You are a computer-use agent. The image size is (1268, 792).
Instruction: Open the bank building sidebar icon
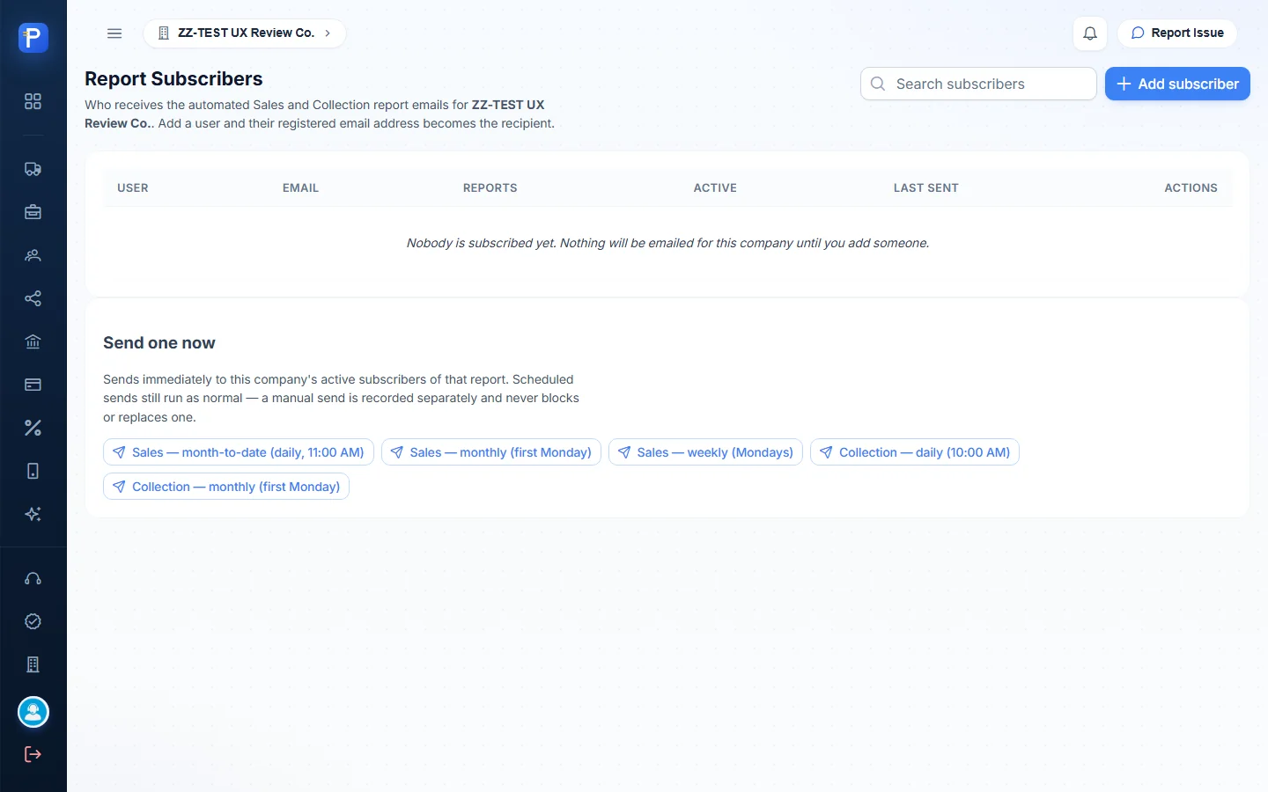pyautogui.click(x=33, y=341)
